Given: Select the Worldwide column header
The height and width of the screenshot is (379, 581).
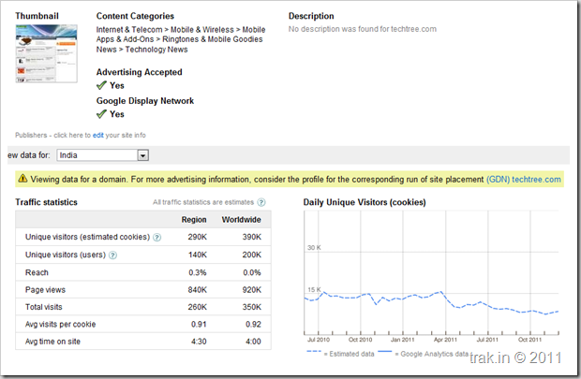Looking at the screenshot, I should [x=240, y=219].
